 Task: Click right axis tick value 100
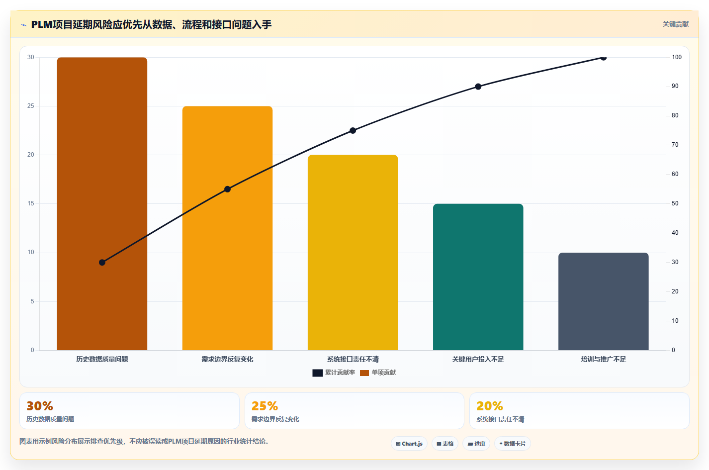pos(677,57)
